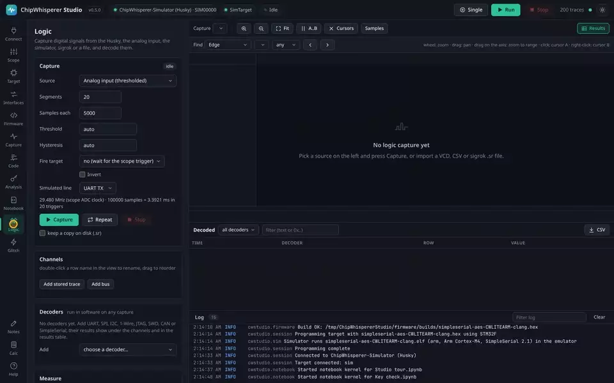Screen dimensions: 614x383
Task: Open the Analysis sidebar panel
Action: [13, 182]
